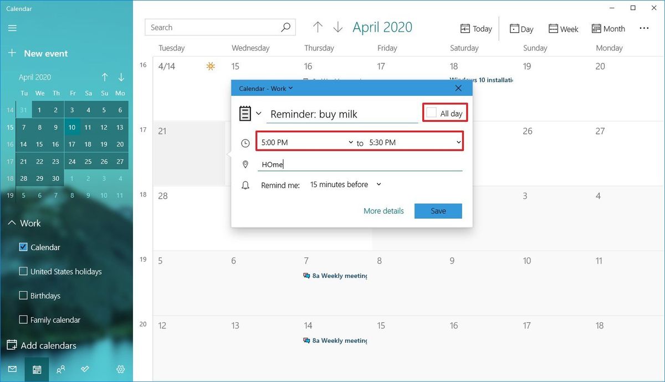665x382 pixels.
Task: Click the Save button
Action: pos(438,211)
